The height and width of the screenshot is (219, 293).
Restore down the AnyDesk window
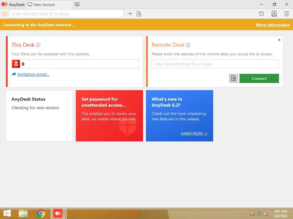click(x=274, y=4)
